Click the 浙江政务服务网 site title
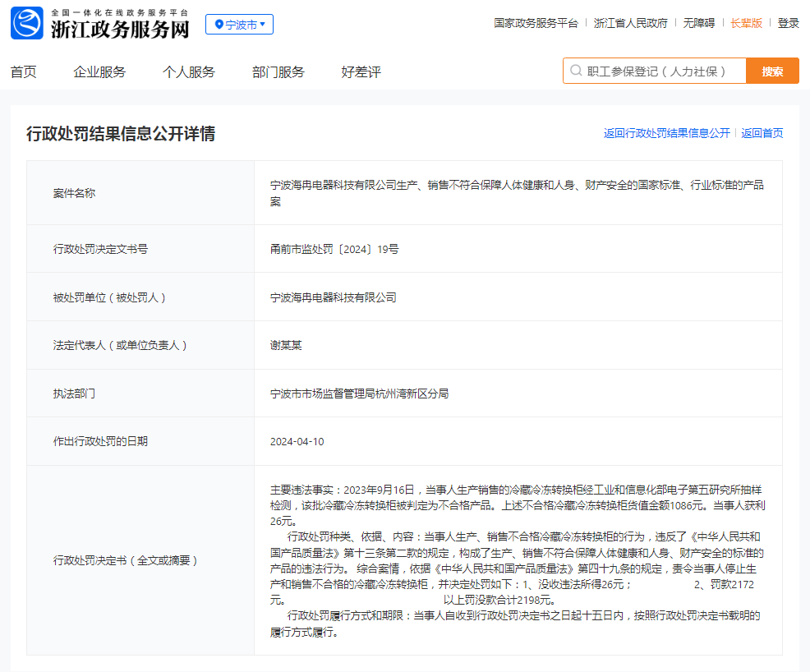 pyautogui.click(x=121, y=30)
